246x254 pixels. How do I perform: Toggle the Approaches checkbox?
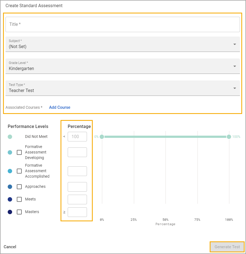(19, 187)
